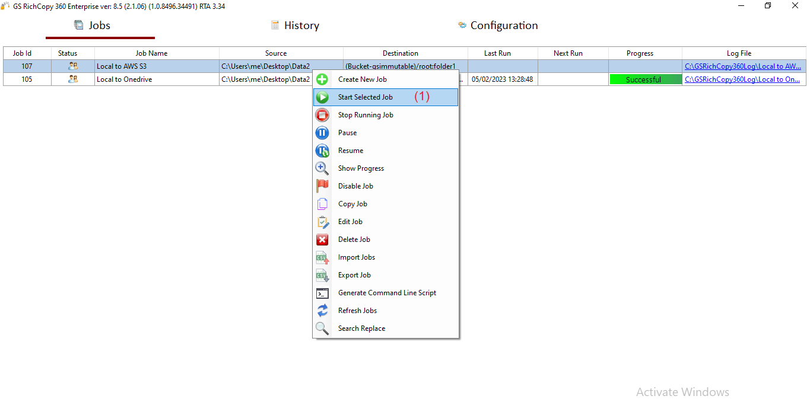Select Refresh Jobs menu entry
Viewport: 810px width, 399px height.
(x=386, y=311)
